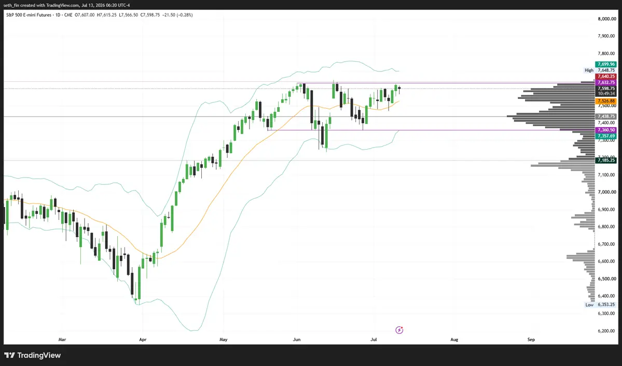Click the 7,000.00 price scale label
The height and width of the screenshot is (366, 622).
[606, 192]
